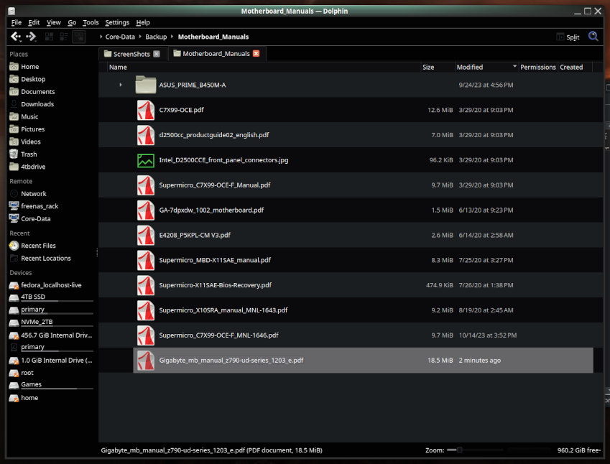Select Supermicro_C7X99-OCE-F_Manual.pdf icon

(146, 185)
